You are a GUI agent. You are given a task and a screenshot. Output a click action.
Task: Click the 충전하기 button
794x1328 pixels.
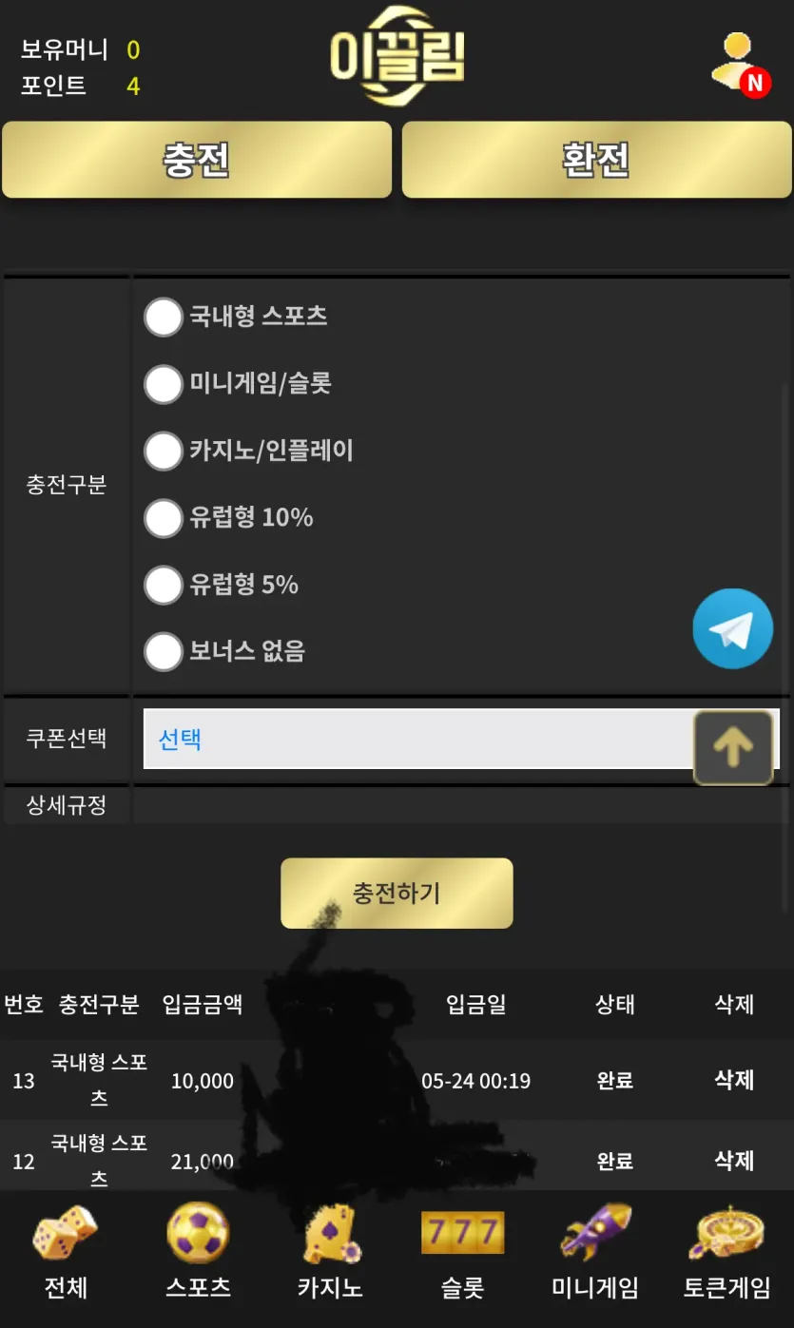coord(397,894)
